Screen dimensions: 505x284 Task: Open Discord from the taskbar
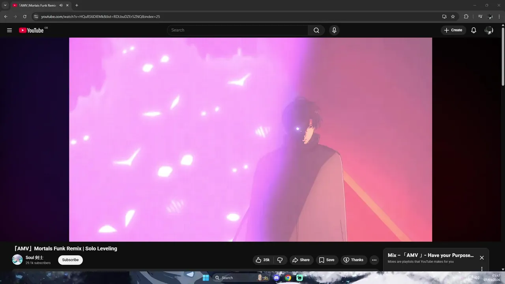(x=277, y=278)
